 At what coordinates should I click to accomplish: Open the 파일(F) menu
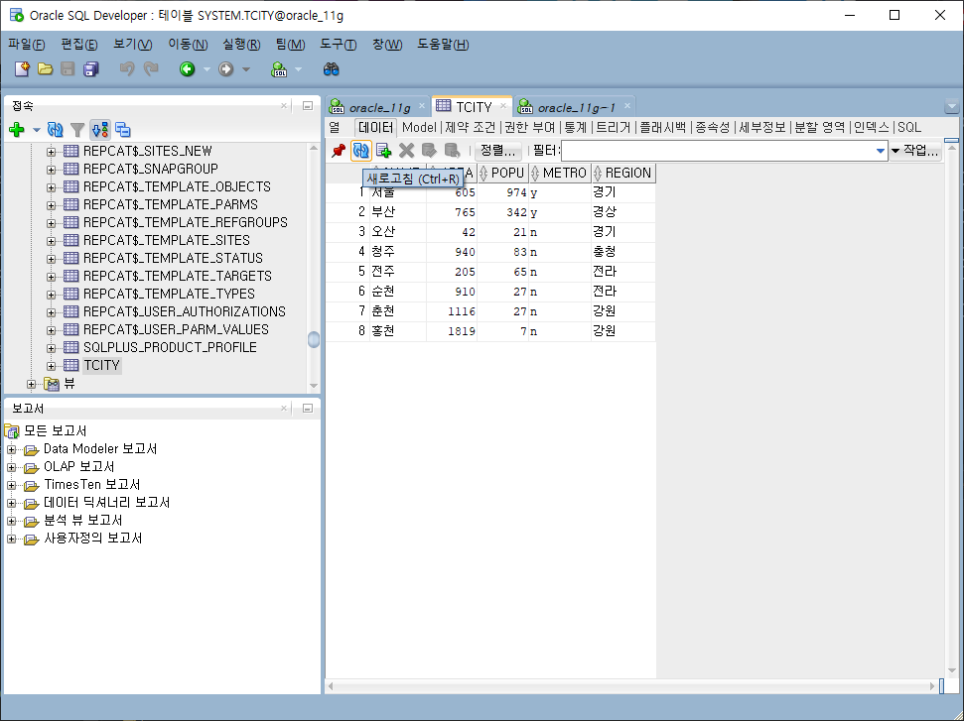(x=27, y=45)
